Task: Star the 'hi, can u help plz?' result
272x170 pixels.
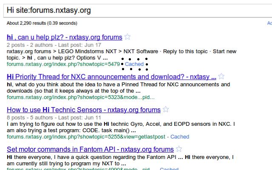Action: 127,37
